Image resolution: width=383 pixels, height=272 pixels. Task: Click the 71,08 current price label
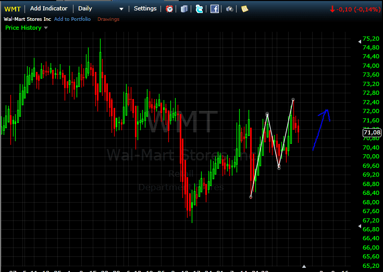pos(372,132)
